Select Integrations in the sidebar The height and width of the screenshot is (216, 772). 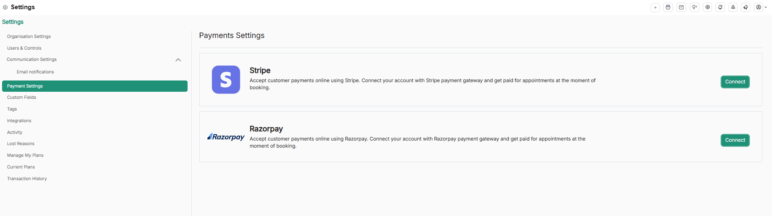[x=19, y=121]
